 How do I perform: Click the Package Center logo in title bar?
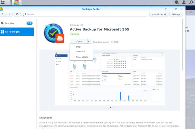click(x=1, y=9)
